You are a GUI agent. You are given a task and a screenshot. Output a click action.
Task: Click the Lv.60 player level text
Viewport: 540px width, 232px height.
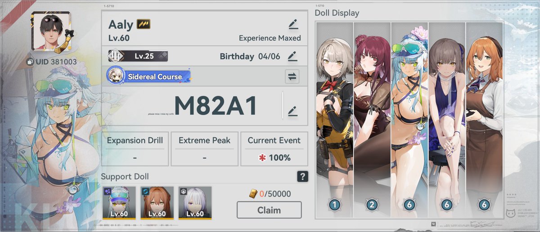click(118, 38)
